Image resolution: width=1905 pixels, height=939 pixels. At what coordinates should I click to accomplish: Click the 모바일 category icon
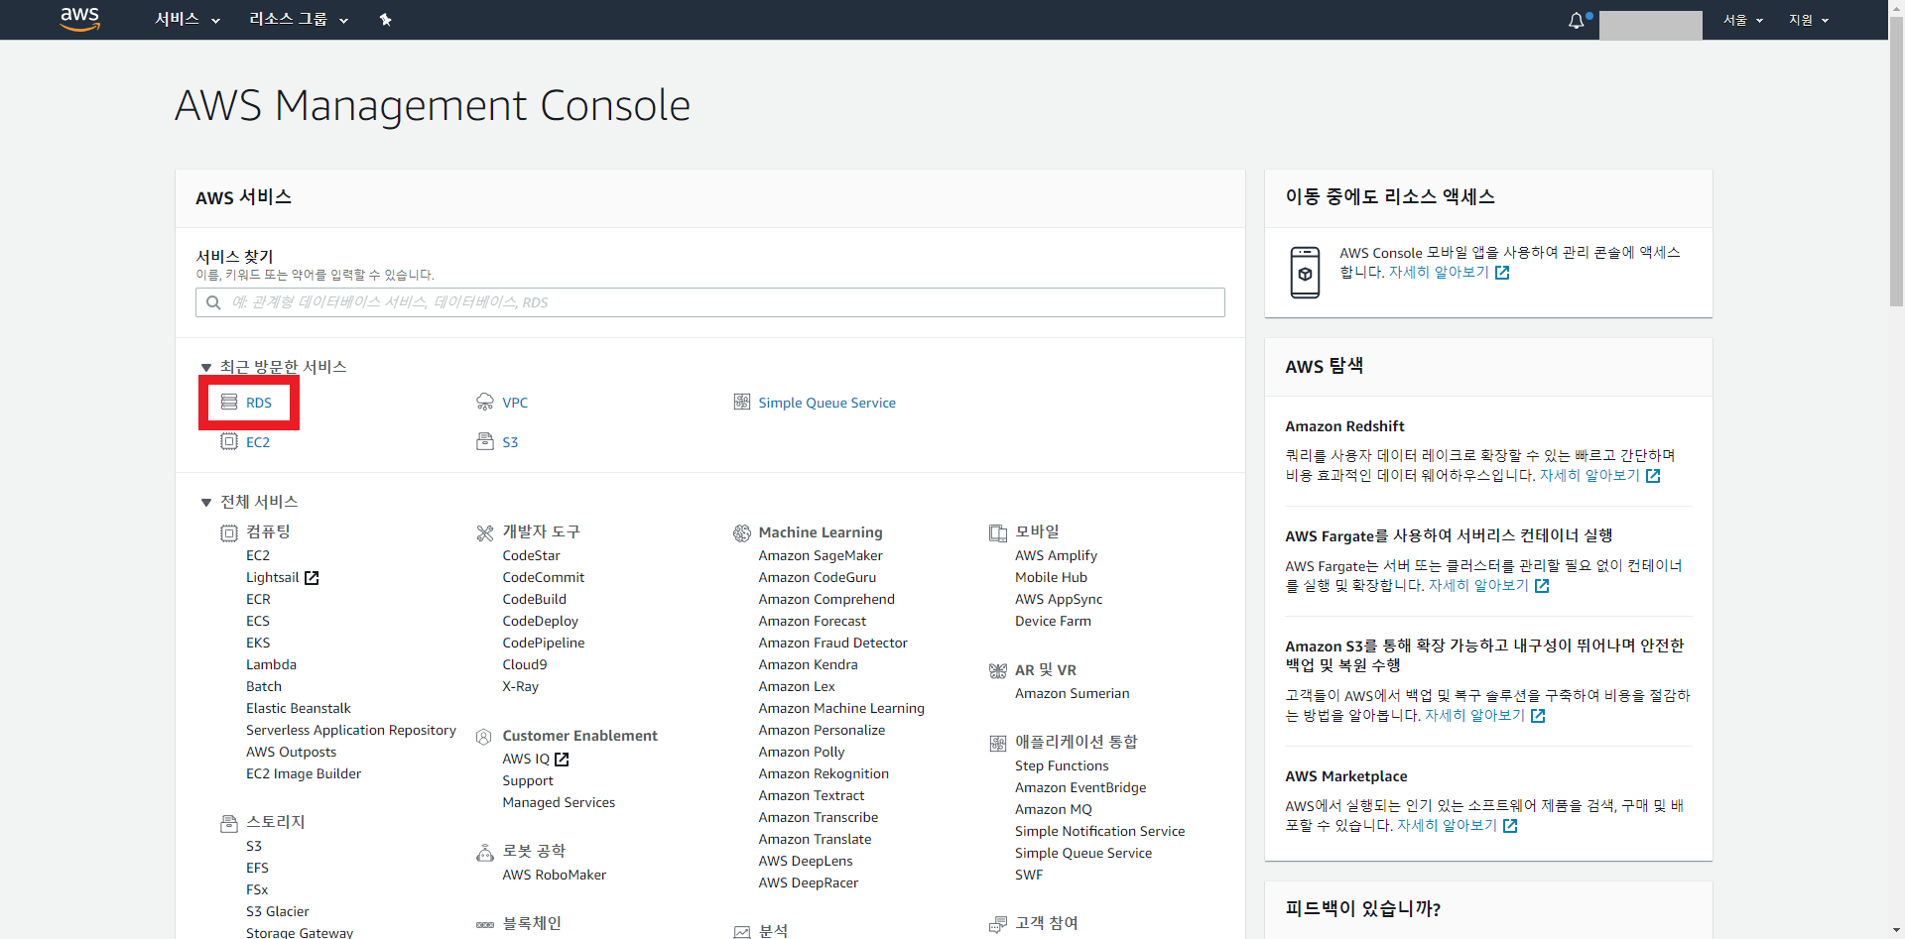tap(998, 533)
